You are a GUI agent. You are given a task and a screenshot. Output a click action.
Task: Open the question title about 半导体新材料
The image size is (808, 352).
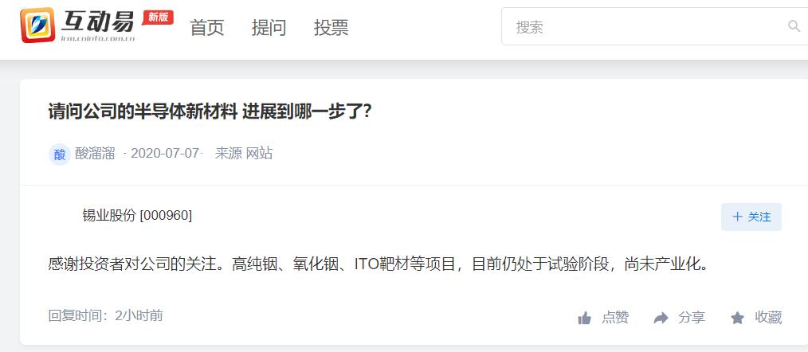(x=210, y=111)
